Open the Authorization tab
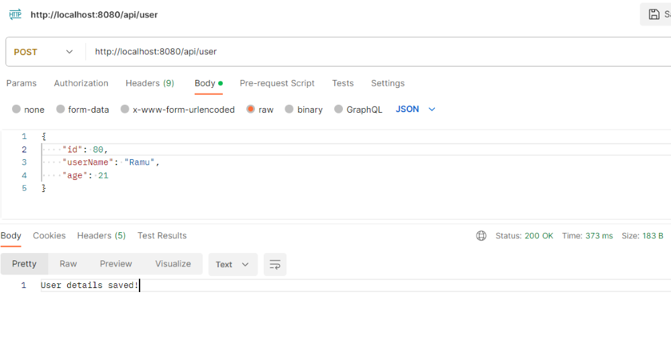 (x=81, y=83)
